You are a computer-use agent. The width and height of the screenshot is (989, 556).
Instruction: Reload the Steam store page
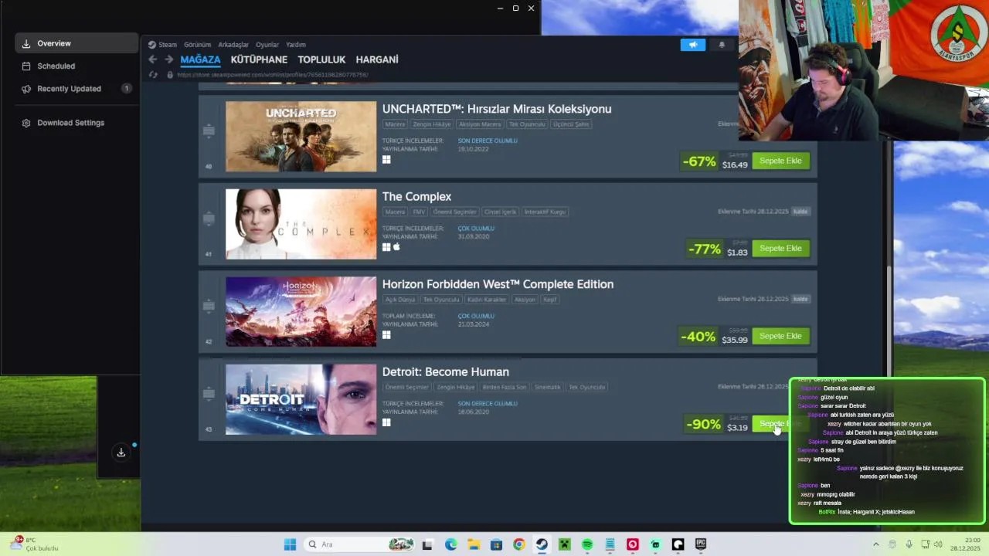153,75
